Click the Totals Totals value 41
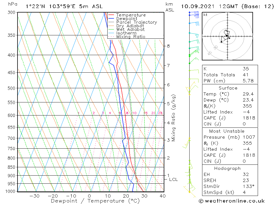Viewport: 278px width, 204px height. tap(245, 75)
